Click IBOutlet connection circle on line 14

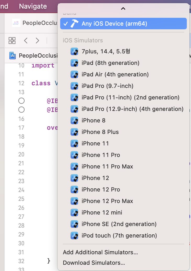[21, 101]
